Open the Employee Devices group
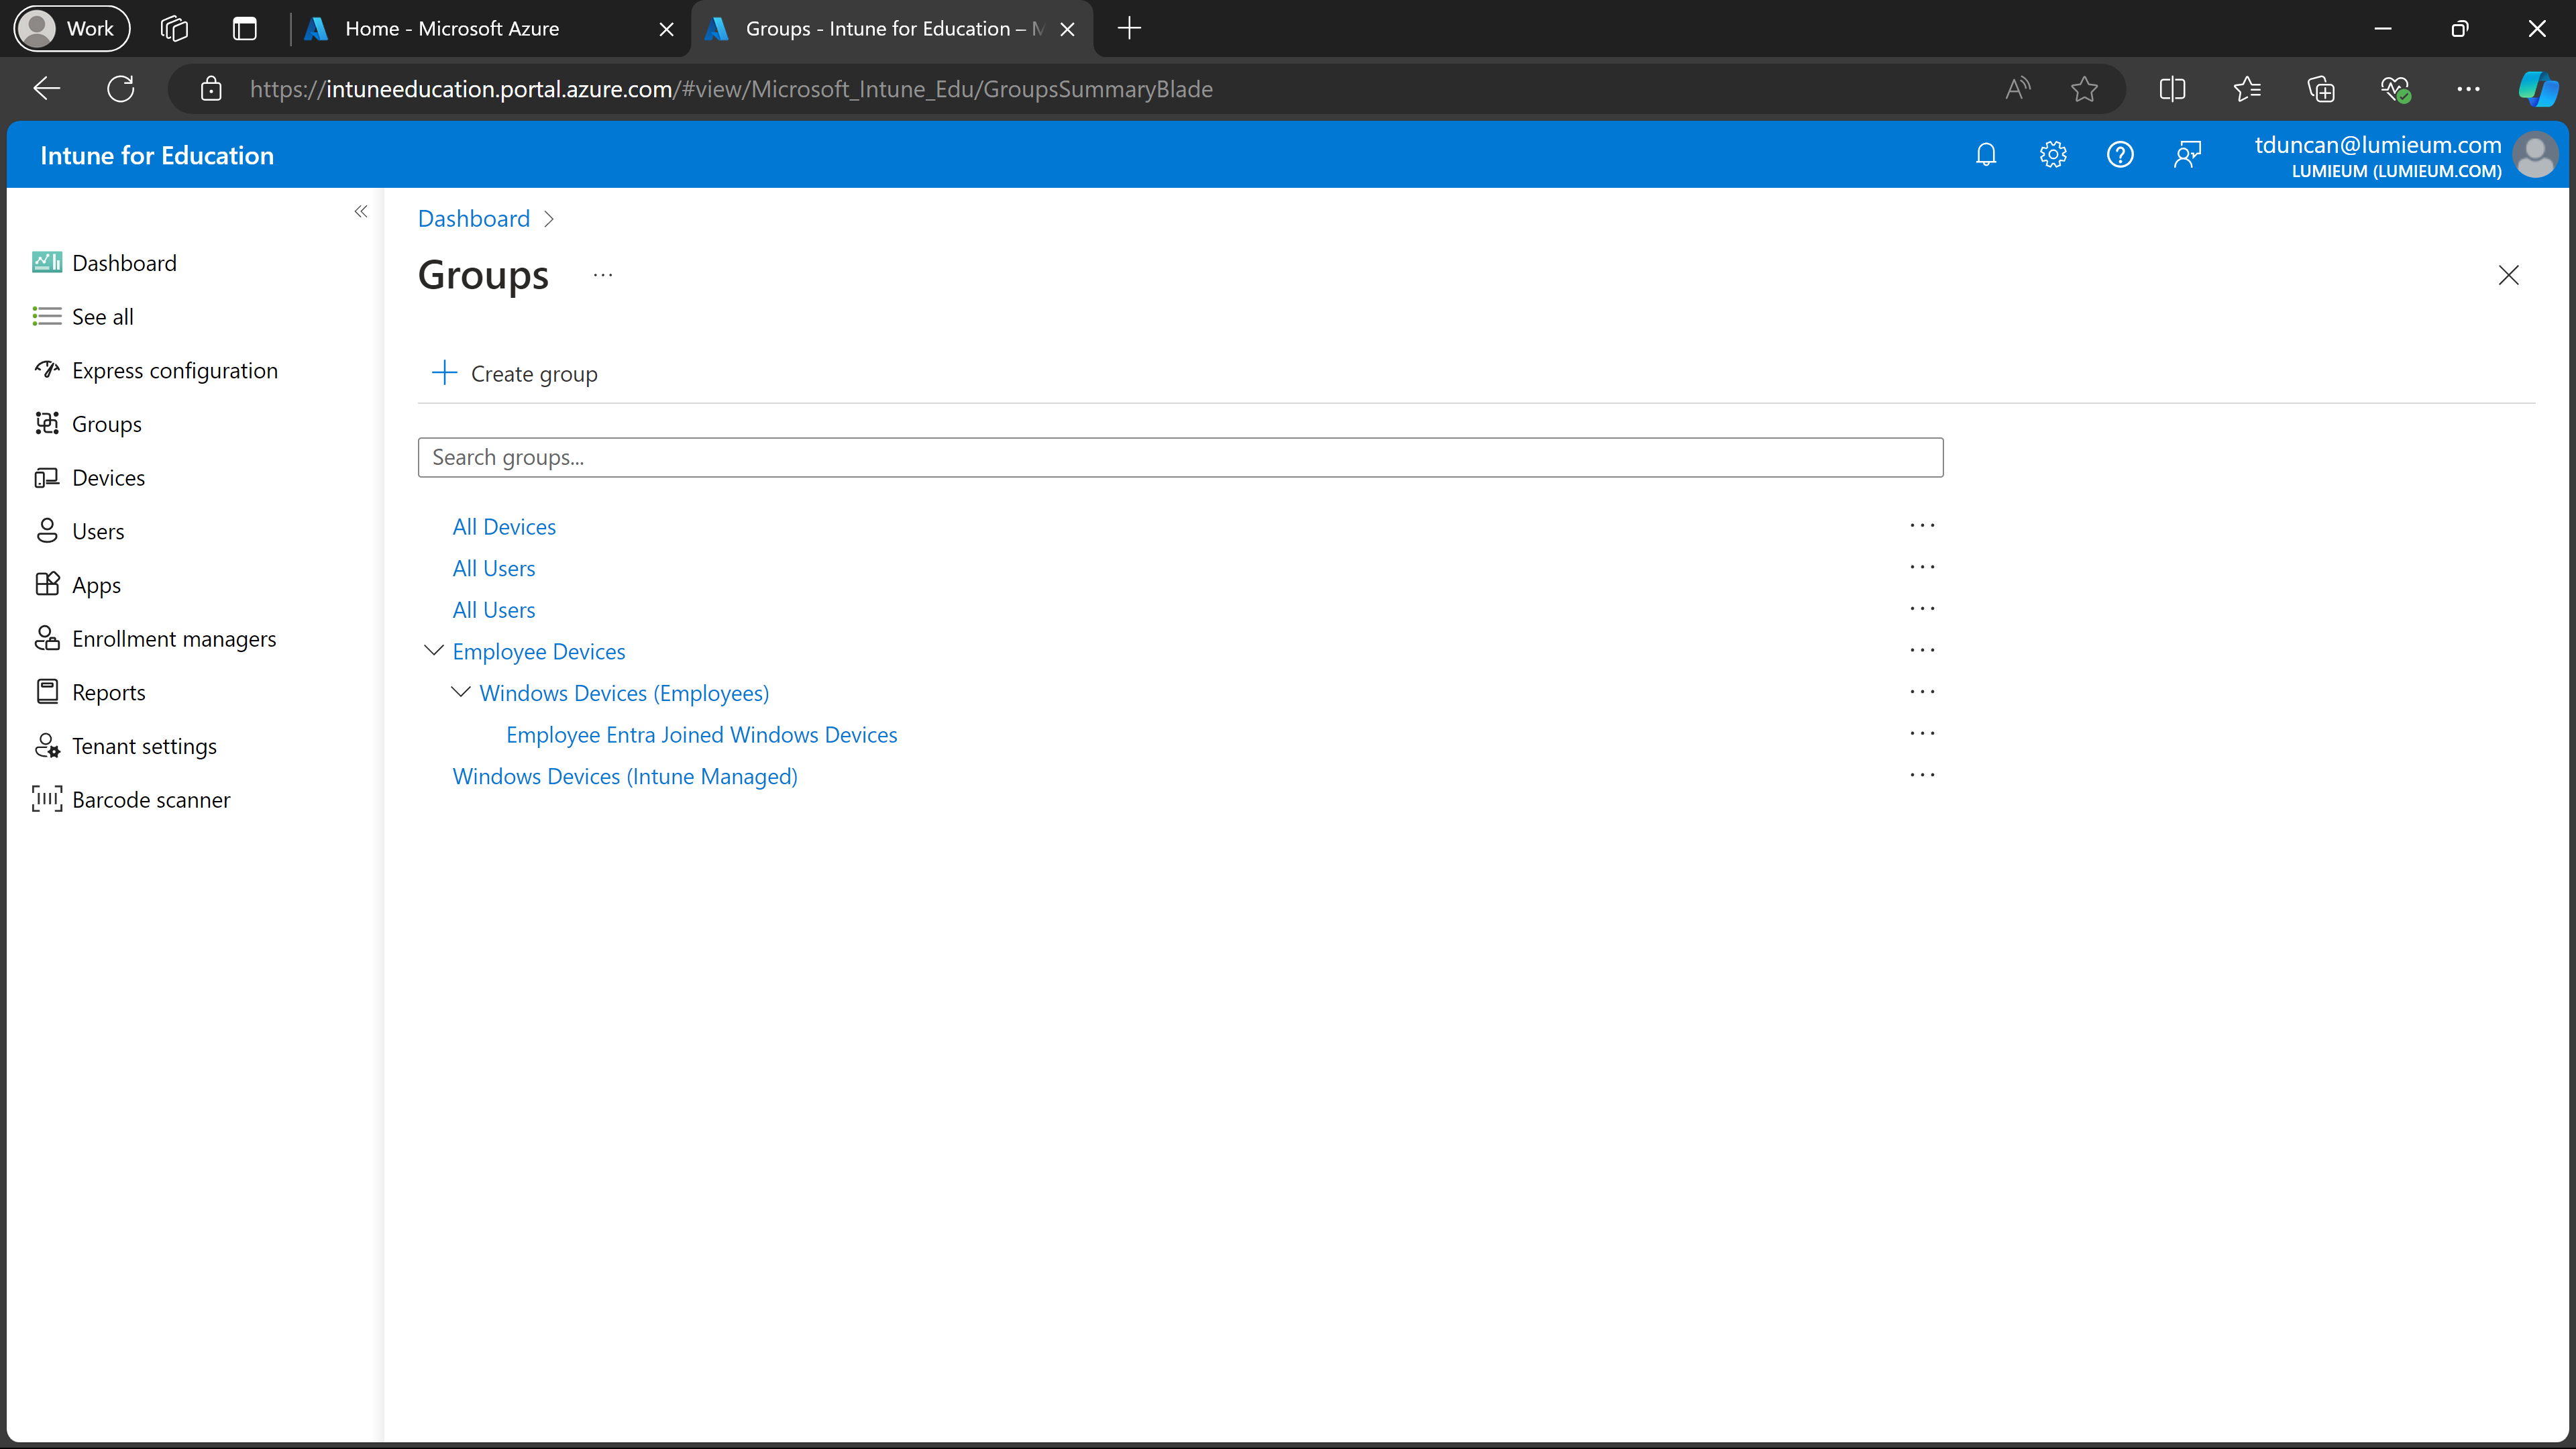The width and height of the screenshot is (2576, 1449). pos(538,652)
